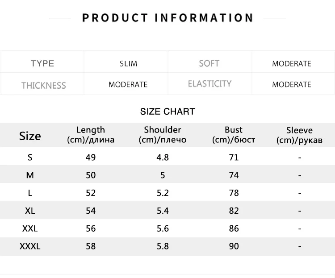Viewport: 335px width, 278px height.
Task: Click the Sleeve (cm) column header
Action: pyautogui.click(x=299, y=135)
